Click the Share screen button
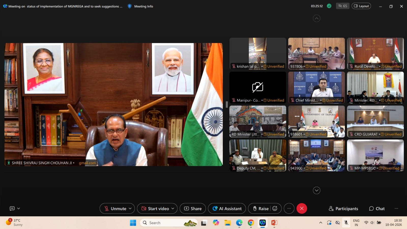Viewport: 407px width, 229px height. pyautogui.click(x=193, y=208)
